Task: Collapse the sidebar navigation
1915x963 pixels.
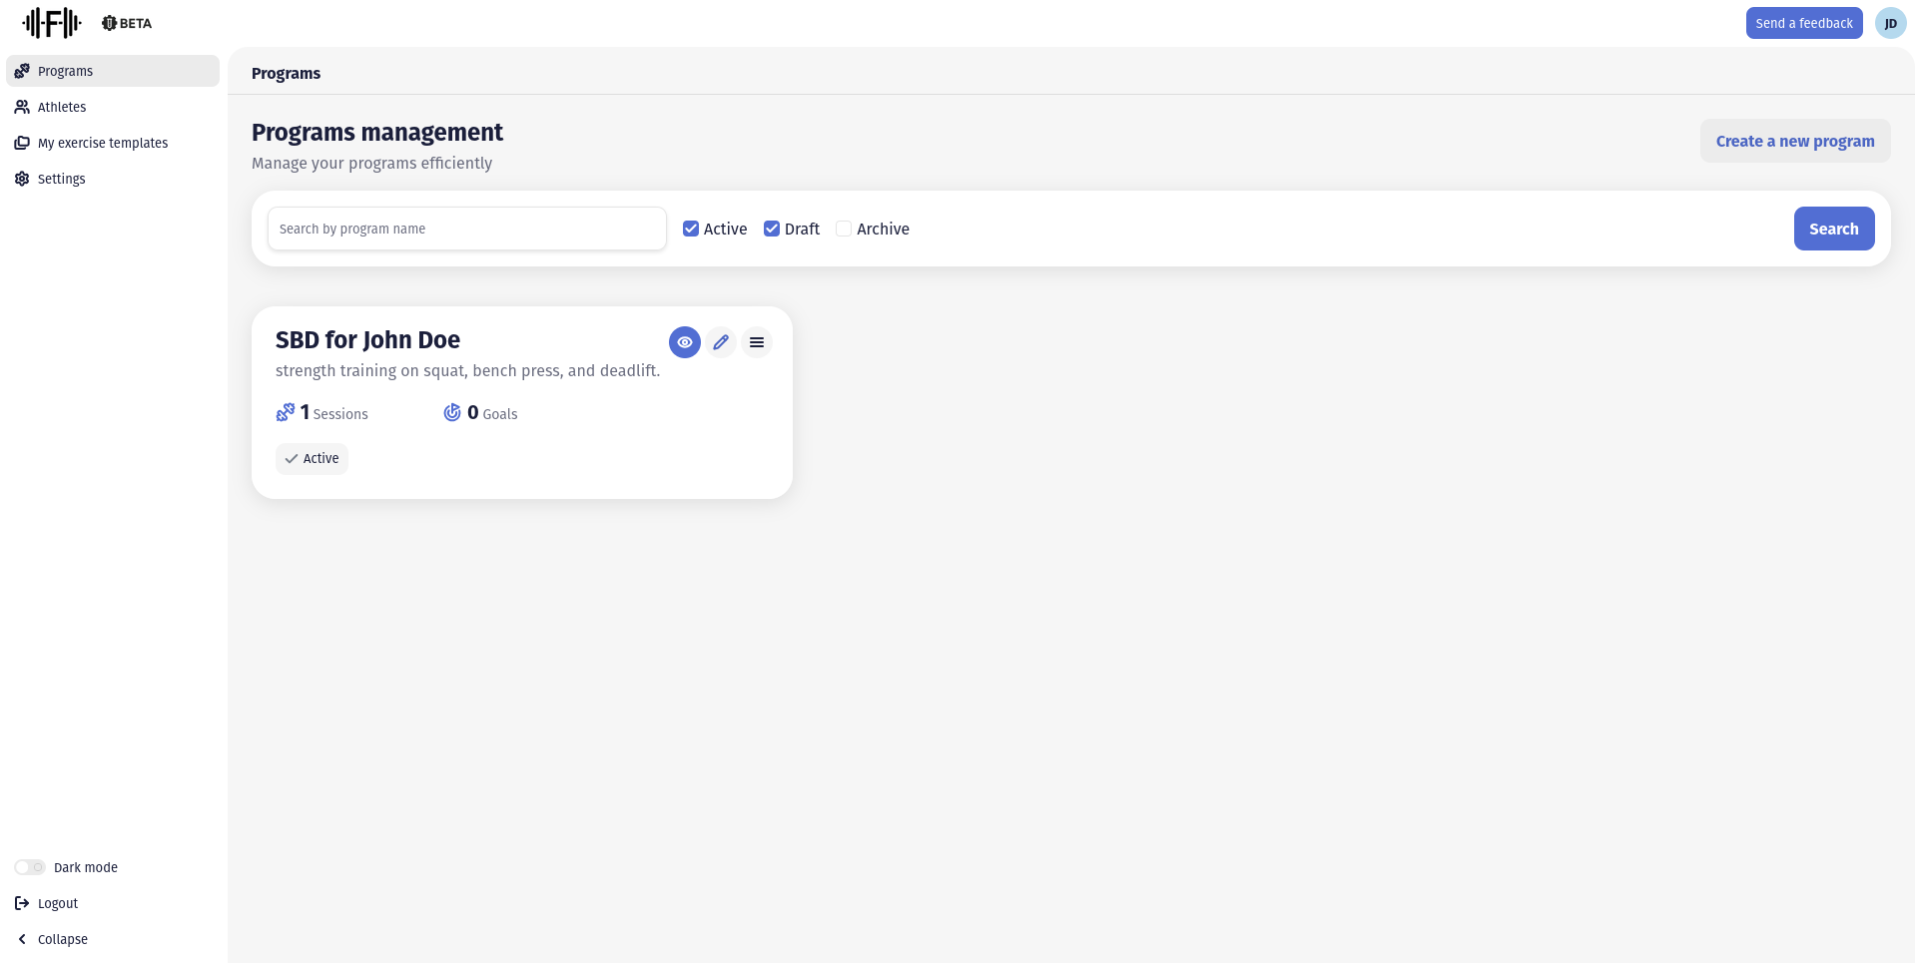Action: pos(53,939)
